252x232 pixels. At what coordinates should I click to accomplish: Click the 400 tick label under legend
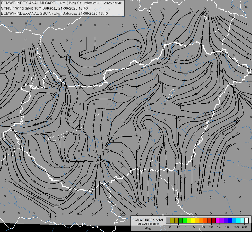click(x=244, y=227)
